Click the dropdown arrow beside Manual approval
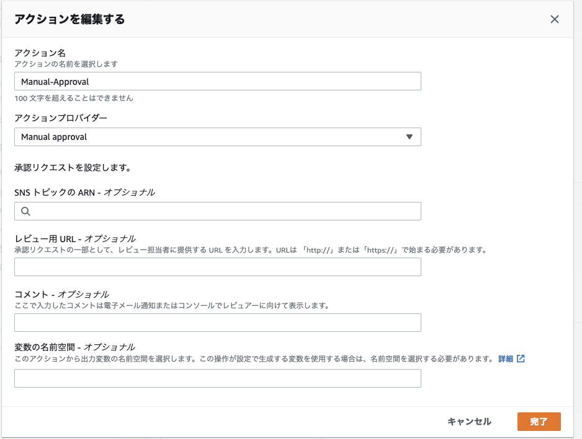This screenshot has width=582, height=439. click(409, 137)
